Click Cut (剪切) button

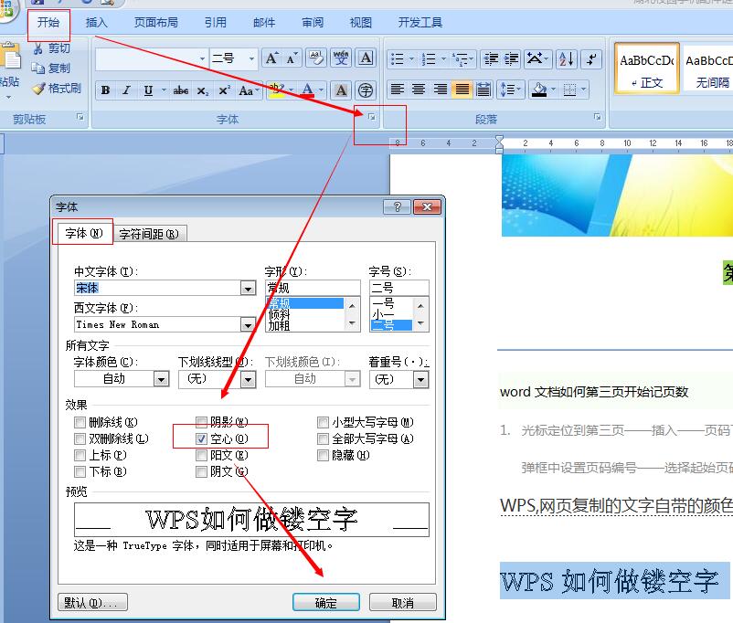(x=51, y=48)
